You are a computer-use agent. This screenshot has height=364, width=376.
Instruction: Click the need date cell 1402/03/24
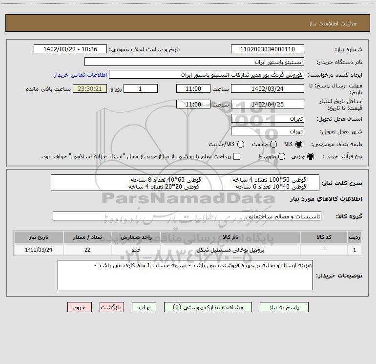[39, 250]
